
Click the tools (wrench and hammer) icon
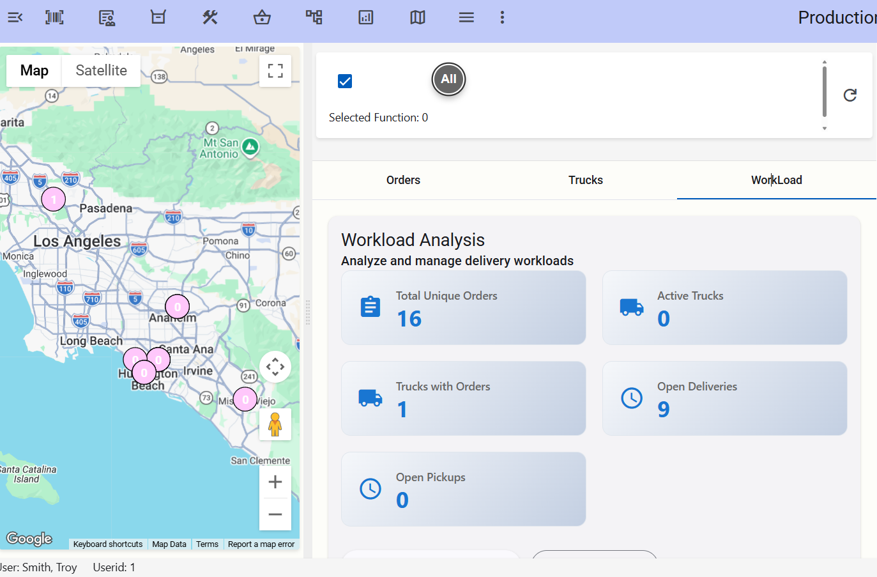click(210, 17)
